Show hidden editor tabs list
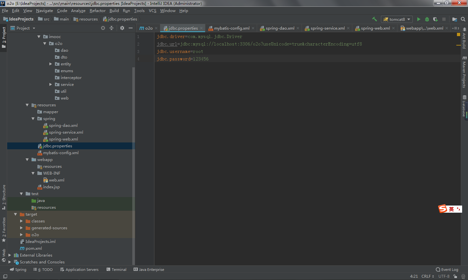The image size is (468, 280). coord(456,28)
